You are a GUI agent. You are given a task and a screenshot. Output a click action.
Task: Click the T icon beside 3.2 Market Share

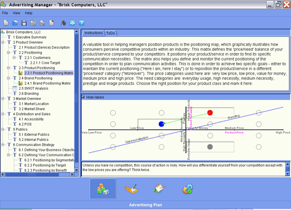click(15, 109)
